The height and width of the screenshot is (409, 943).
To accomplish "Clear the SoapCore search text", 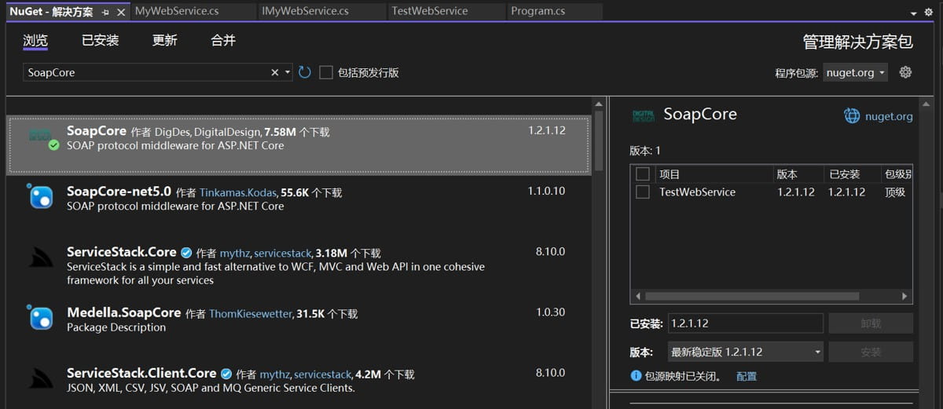I will pos(275,72).
